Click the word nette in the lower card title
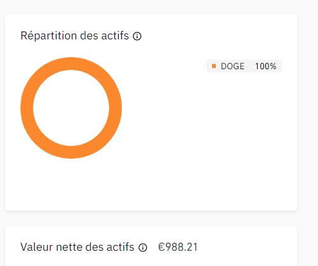This screenshot has width=318, height=266. [x=69, y=247]
